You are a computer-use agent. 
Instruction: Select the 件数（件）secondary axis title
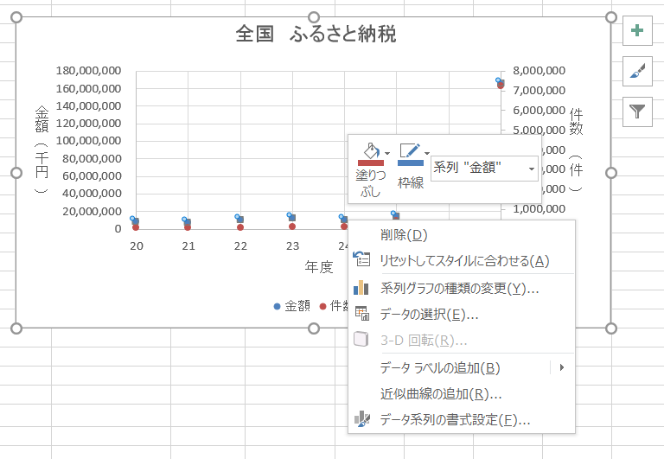[576, 149]
